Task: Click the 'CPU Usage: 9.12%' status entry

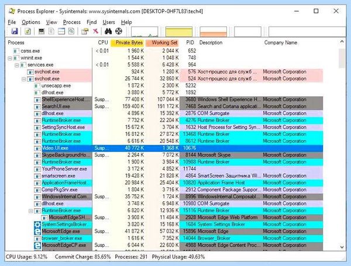Action: click(x=26, y=257)
